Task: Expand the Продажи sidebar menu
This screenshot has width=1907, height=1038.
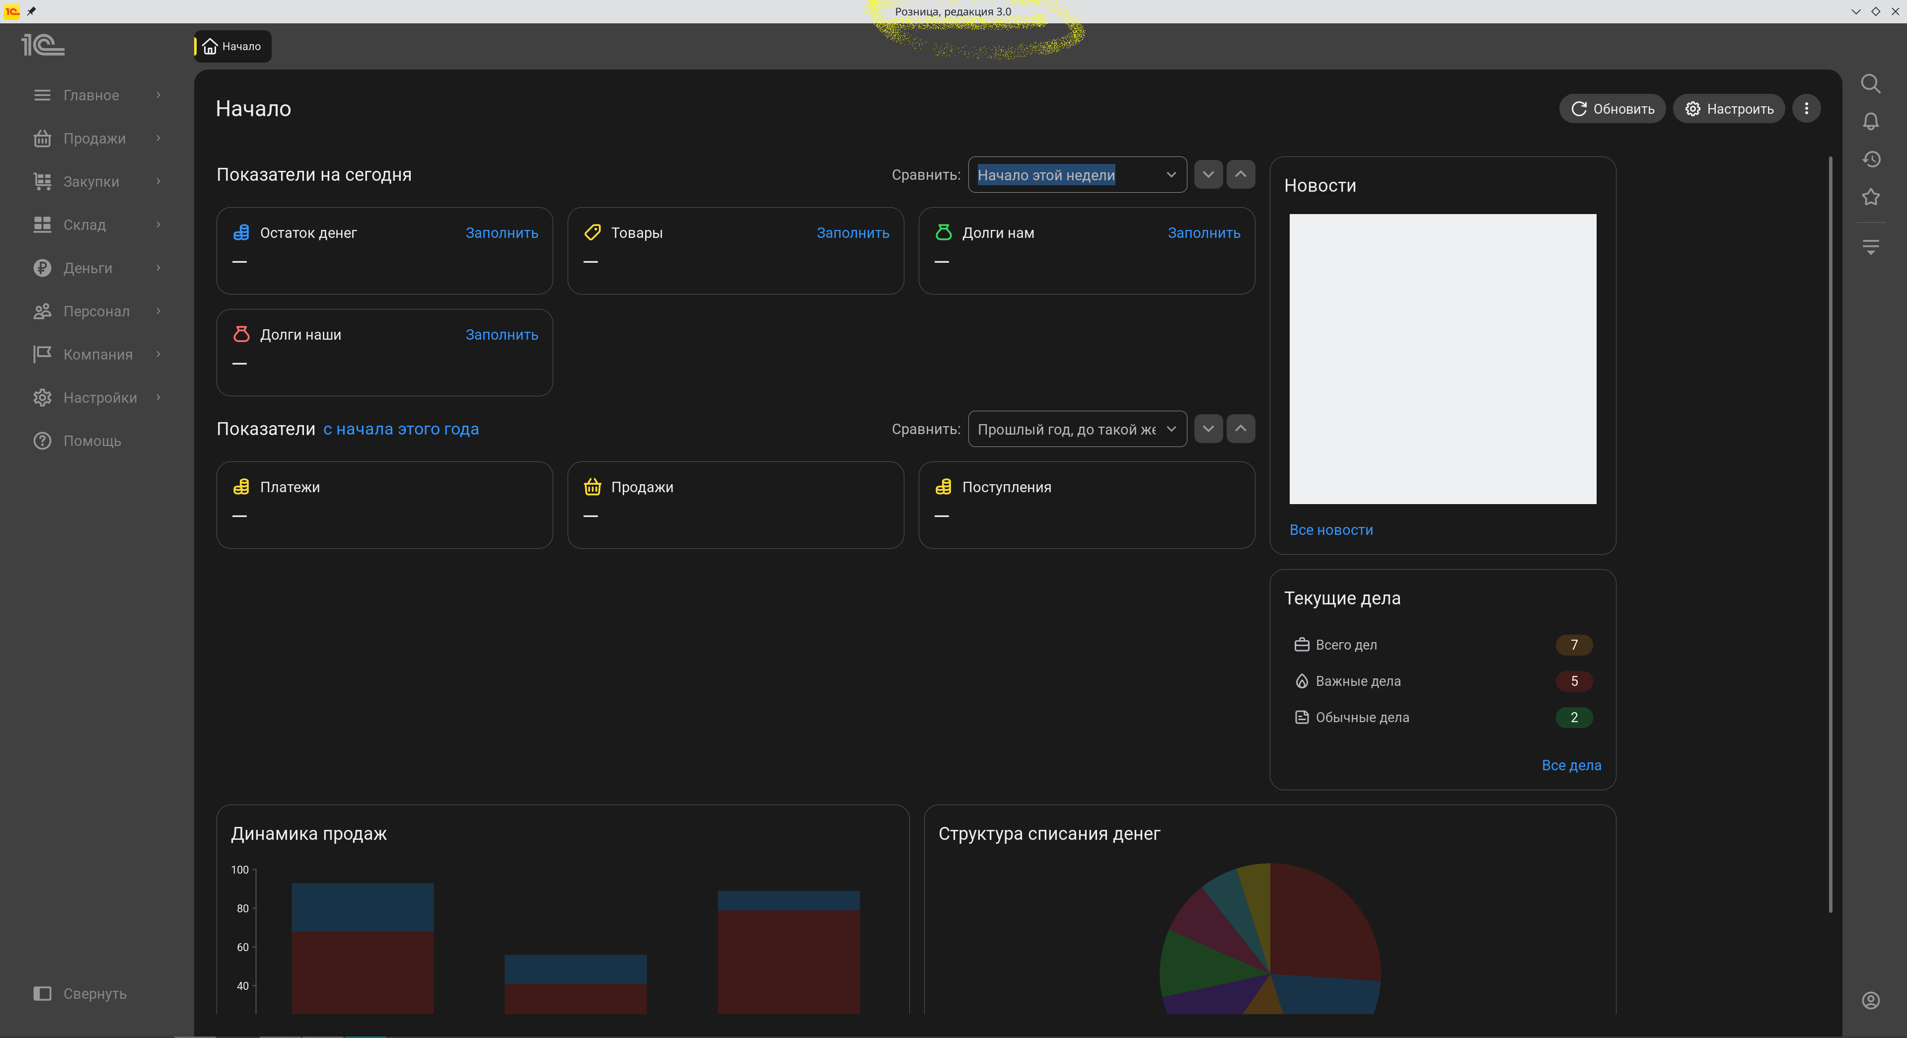Action: coord(95,139)
